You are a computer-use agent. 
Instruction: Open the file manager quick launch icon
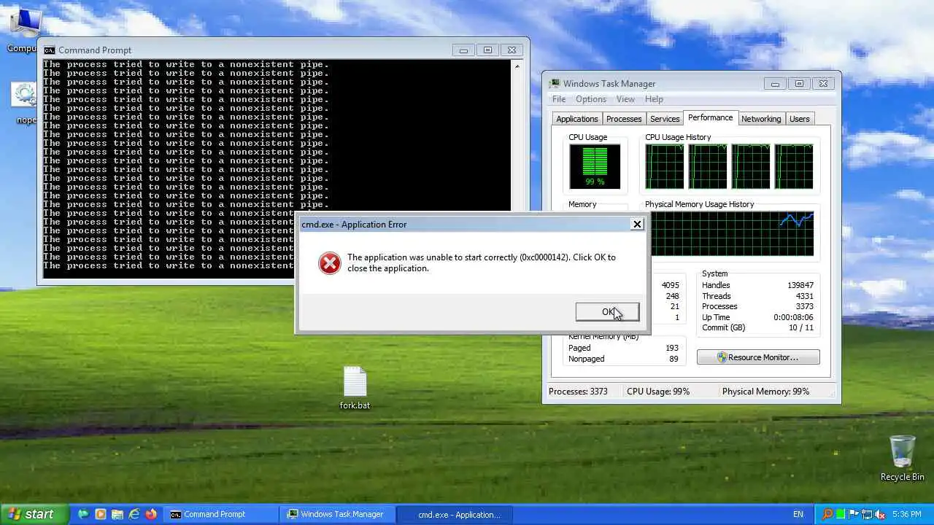point(117,514)
